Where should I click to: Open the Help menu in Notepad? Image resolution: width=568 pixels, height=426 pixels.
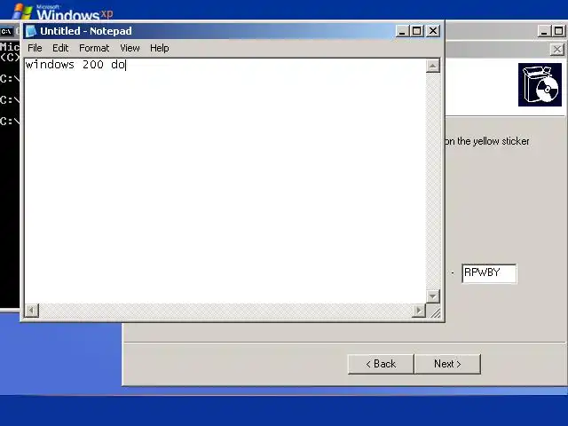(160, 48)
